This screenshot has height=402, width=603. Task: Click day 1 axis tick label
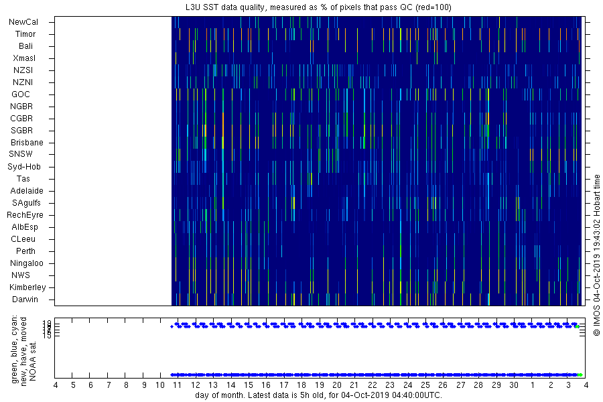532,385
